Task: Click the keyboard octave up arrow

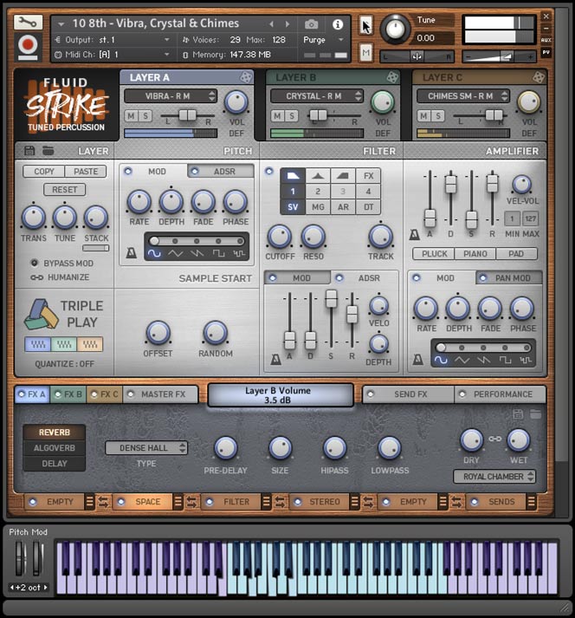Action: click(x=46, y=587)
